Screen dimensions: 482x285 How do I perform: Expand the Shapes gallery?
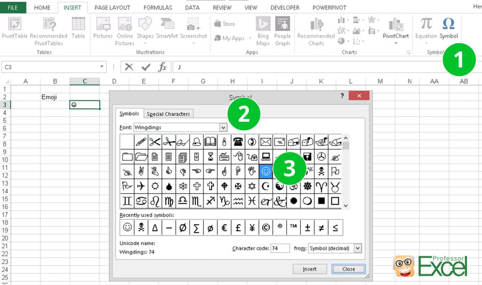coord(145,29)
